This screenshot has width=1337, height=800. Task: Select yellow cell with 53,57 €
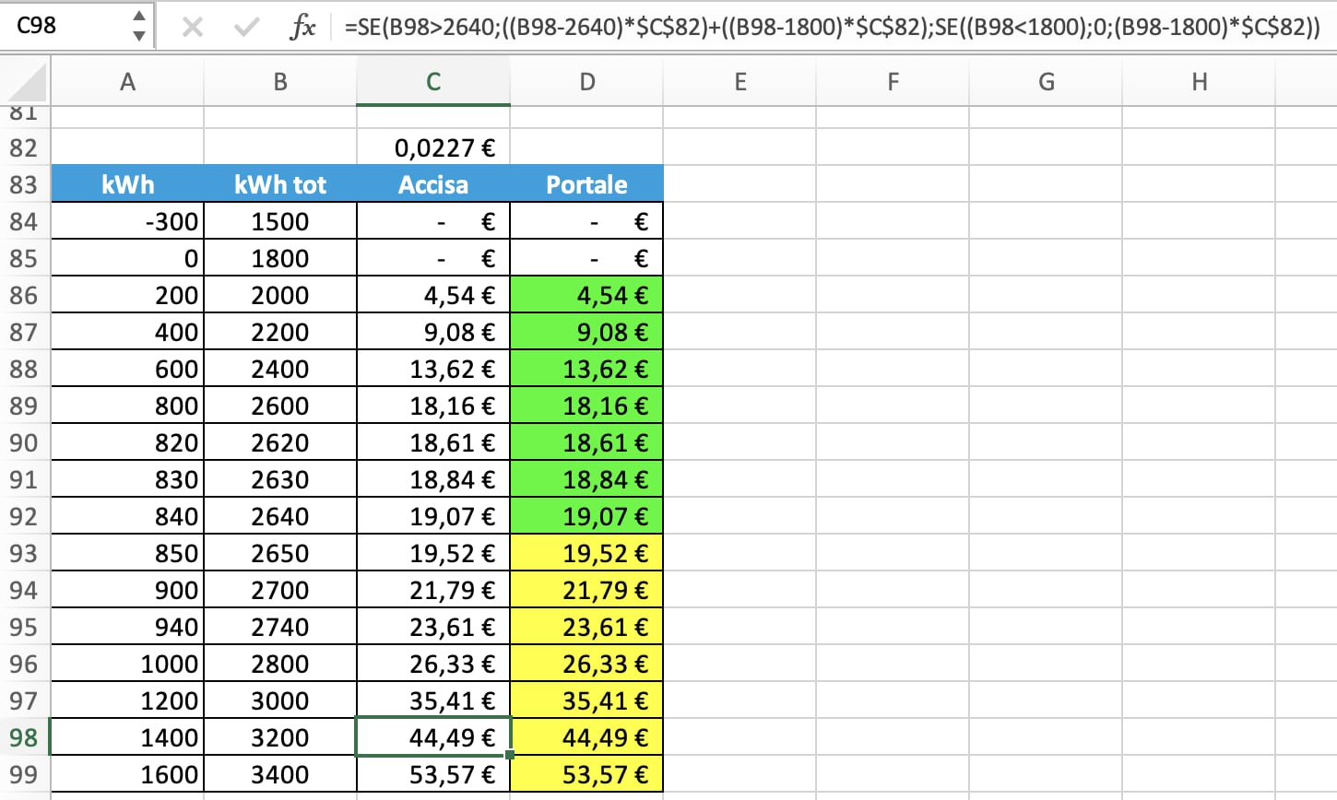(586, 774)
